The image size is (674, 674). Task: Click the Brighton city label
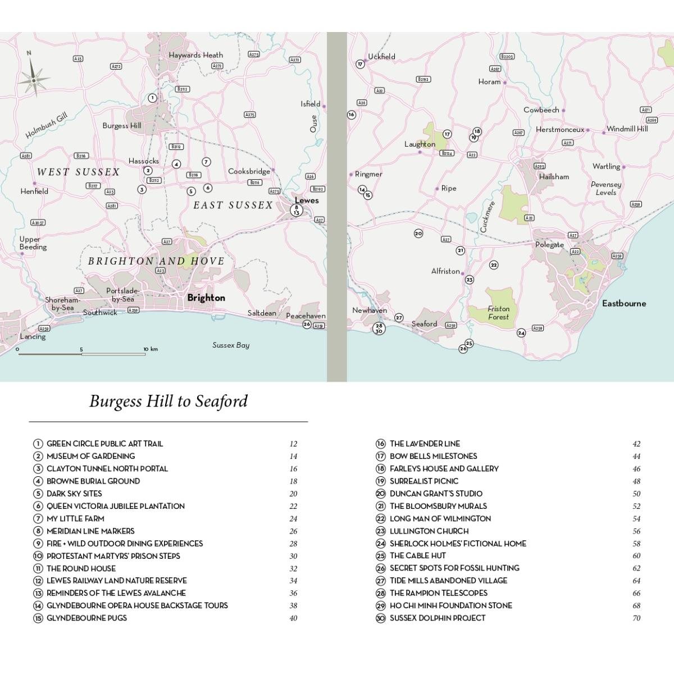pos(206,298)
